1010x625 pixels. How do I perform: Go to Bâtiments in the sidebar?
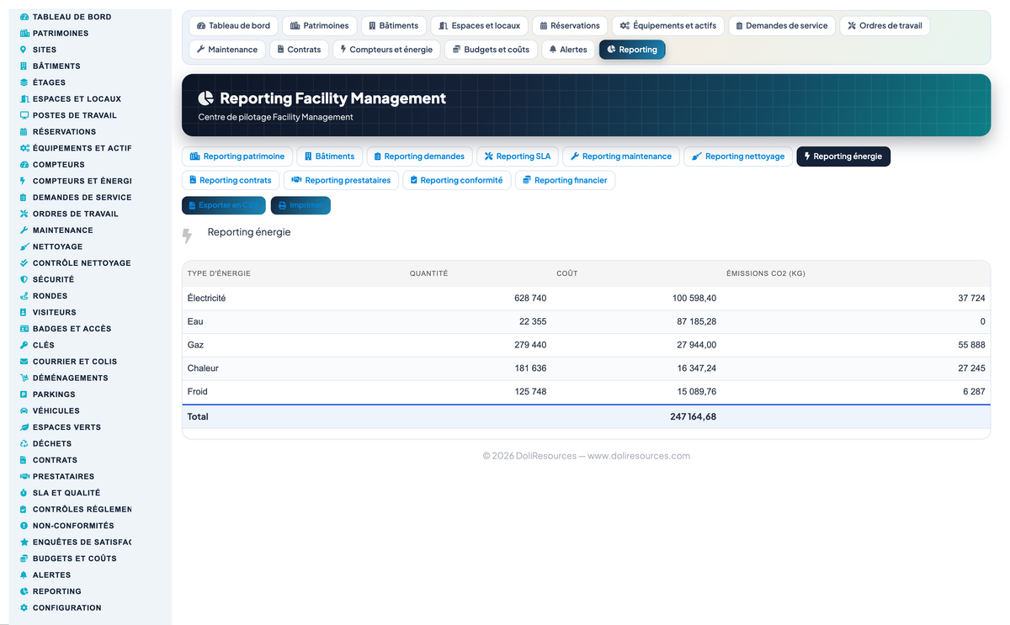pyautogui.click(x=56, y=66)
